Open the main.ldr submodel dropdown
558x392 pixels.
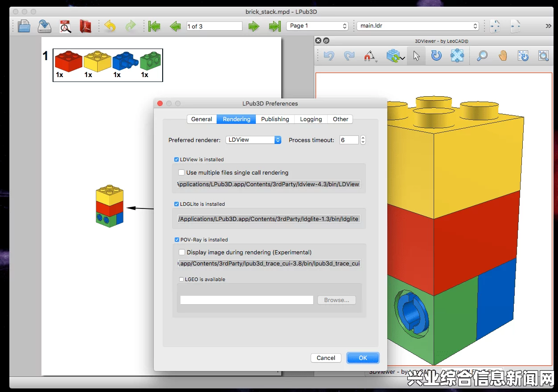coord(418,26)
